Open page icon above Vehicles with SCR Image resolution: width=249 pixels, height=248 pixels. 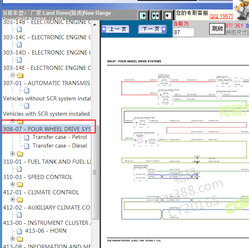(x=26, y=106)
